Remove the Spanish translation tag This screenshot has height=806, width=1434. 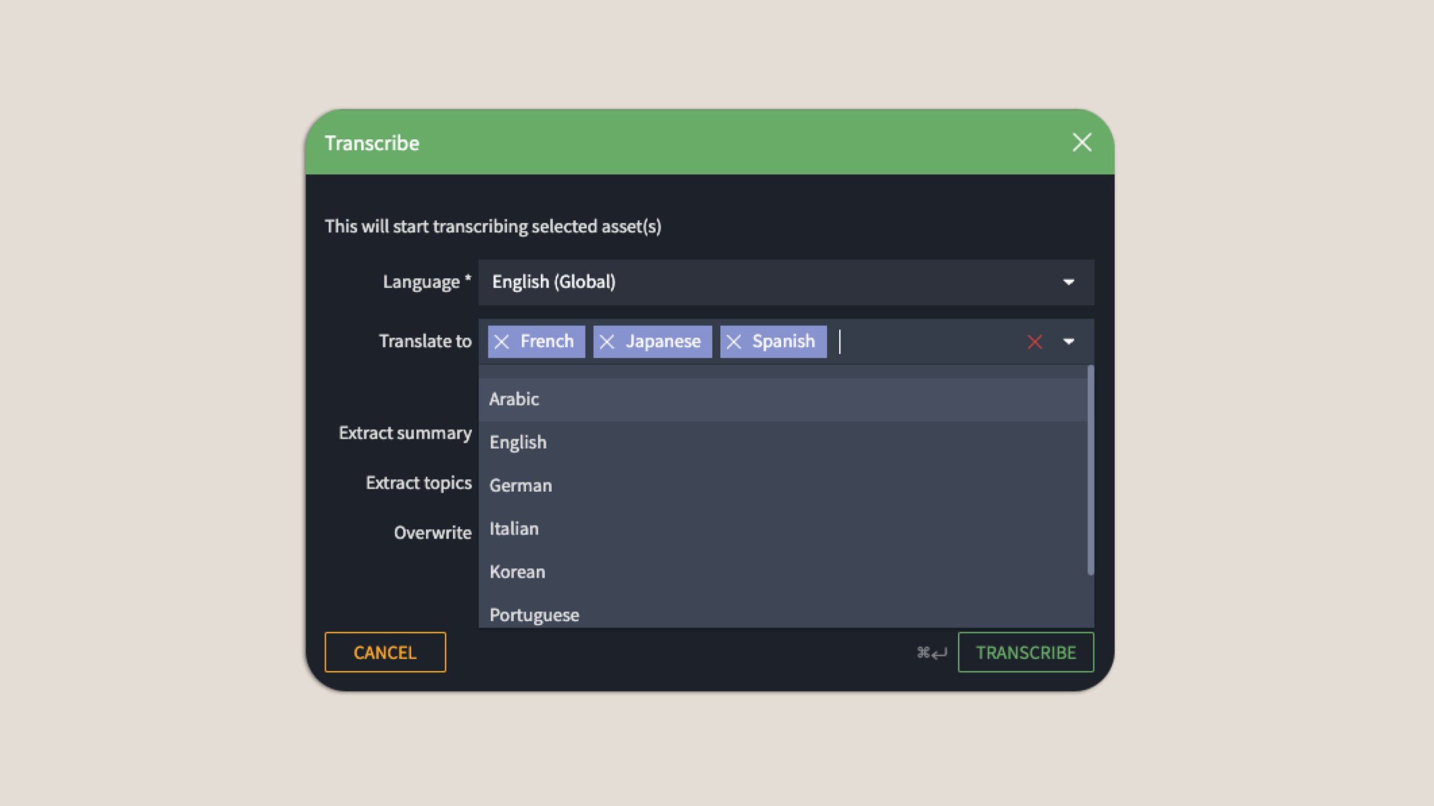pos(734,342)
